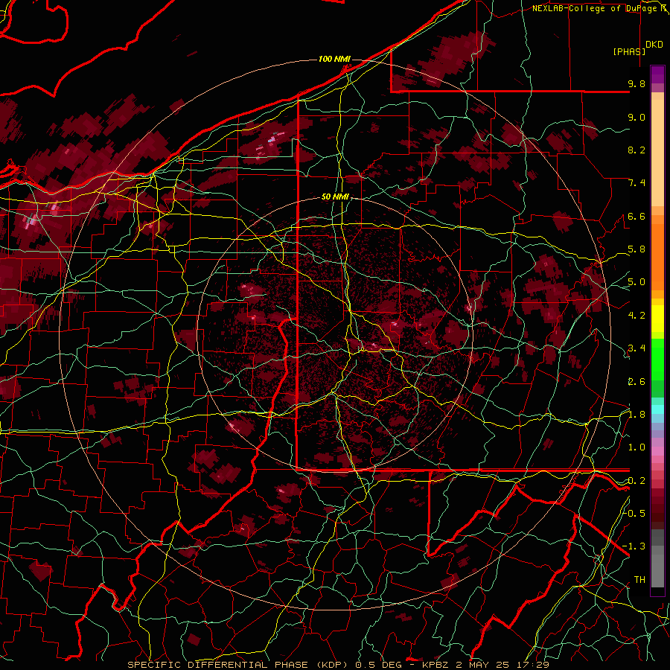
Task: Click the 5.8 value on the color scale
Action: click(636, 249)
